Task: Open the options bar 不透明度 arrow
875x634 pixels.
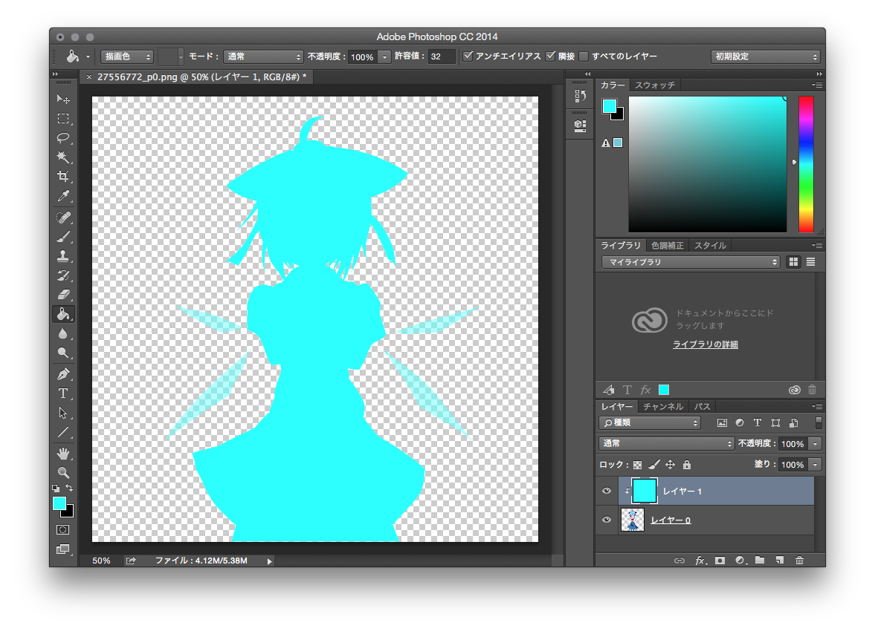Action: (384, 57)
